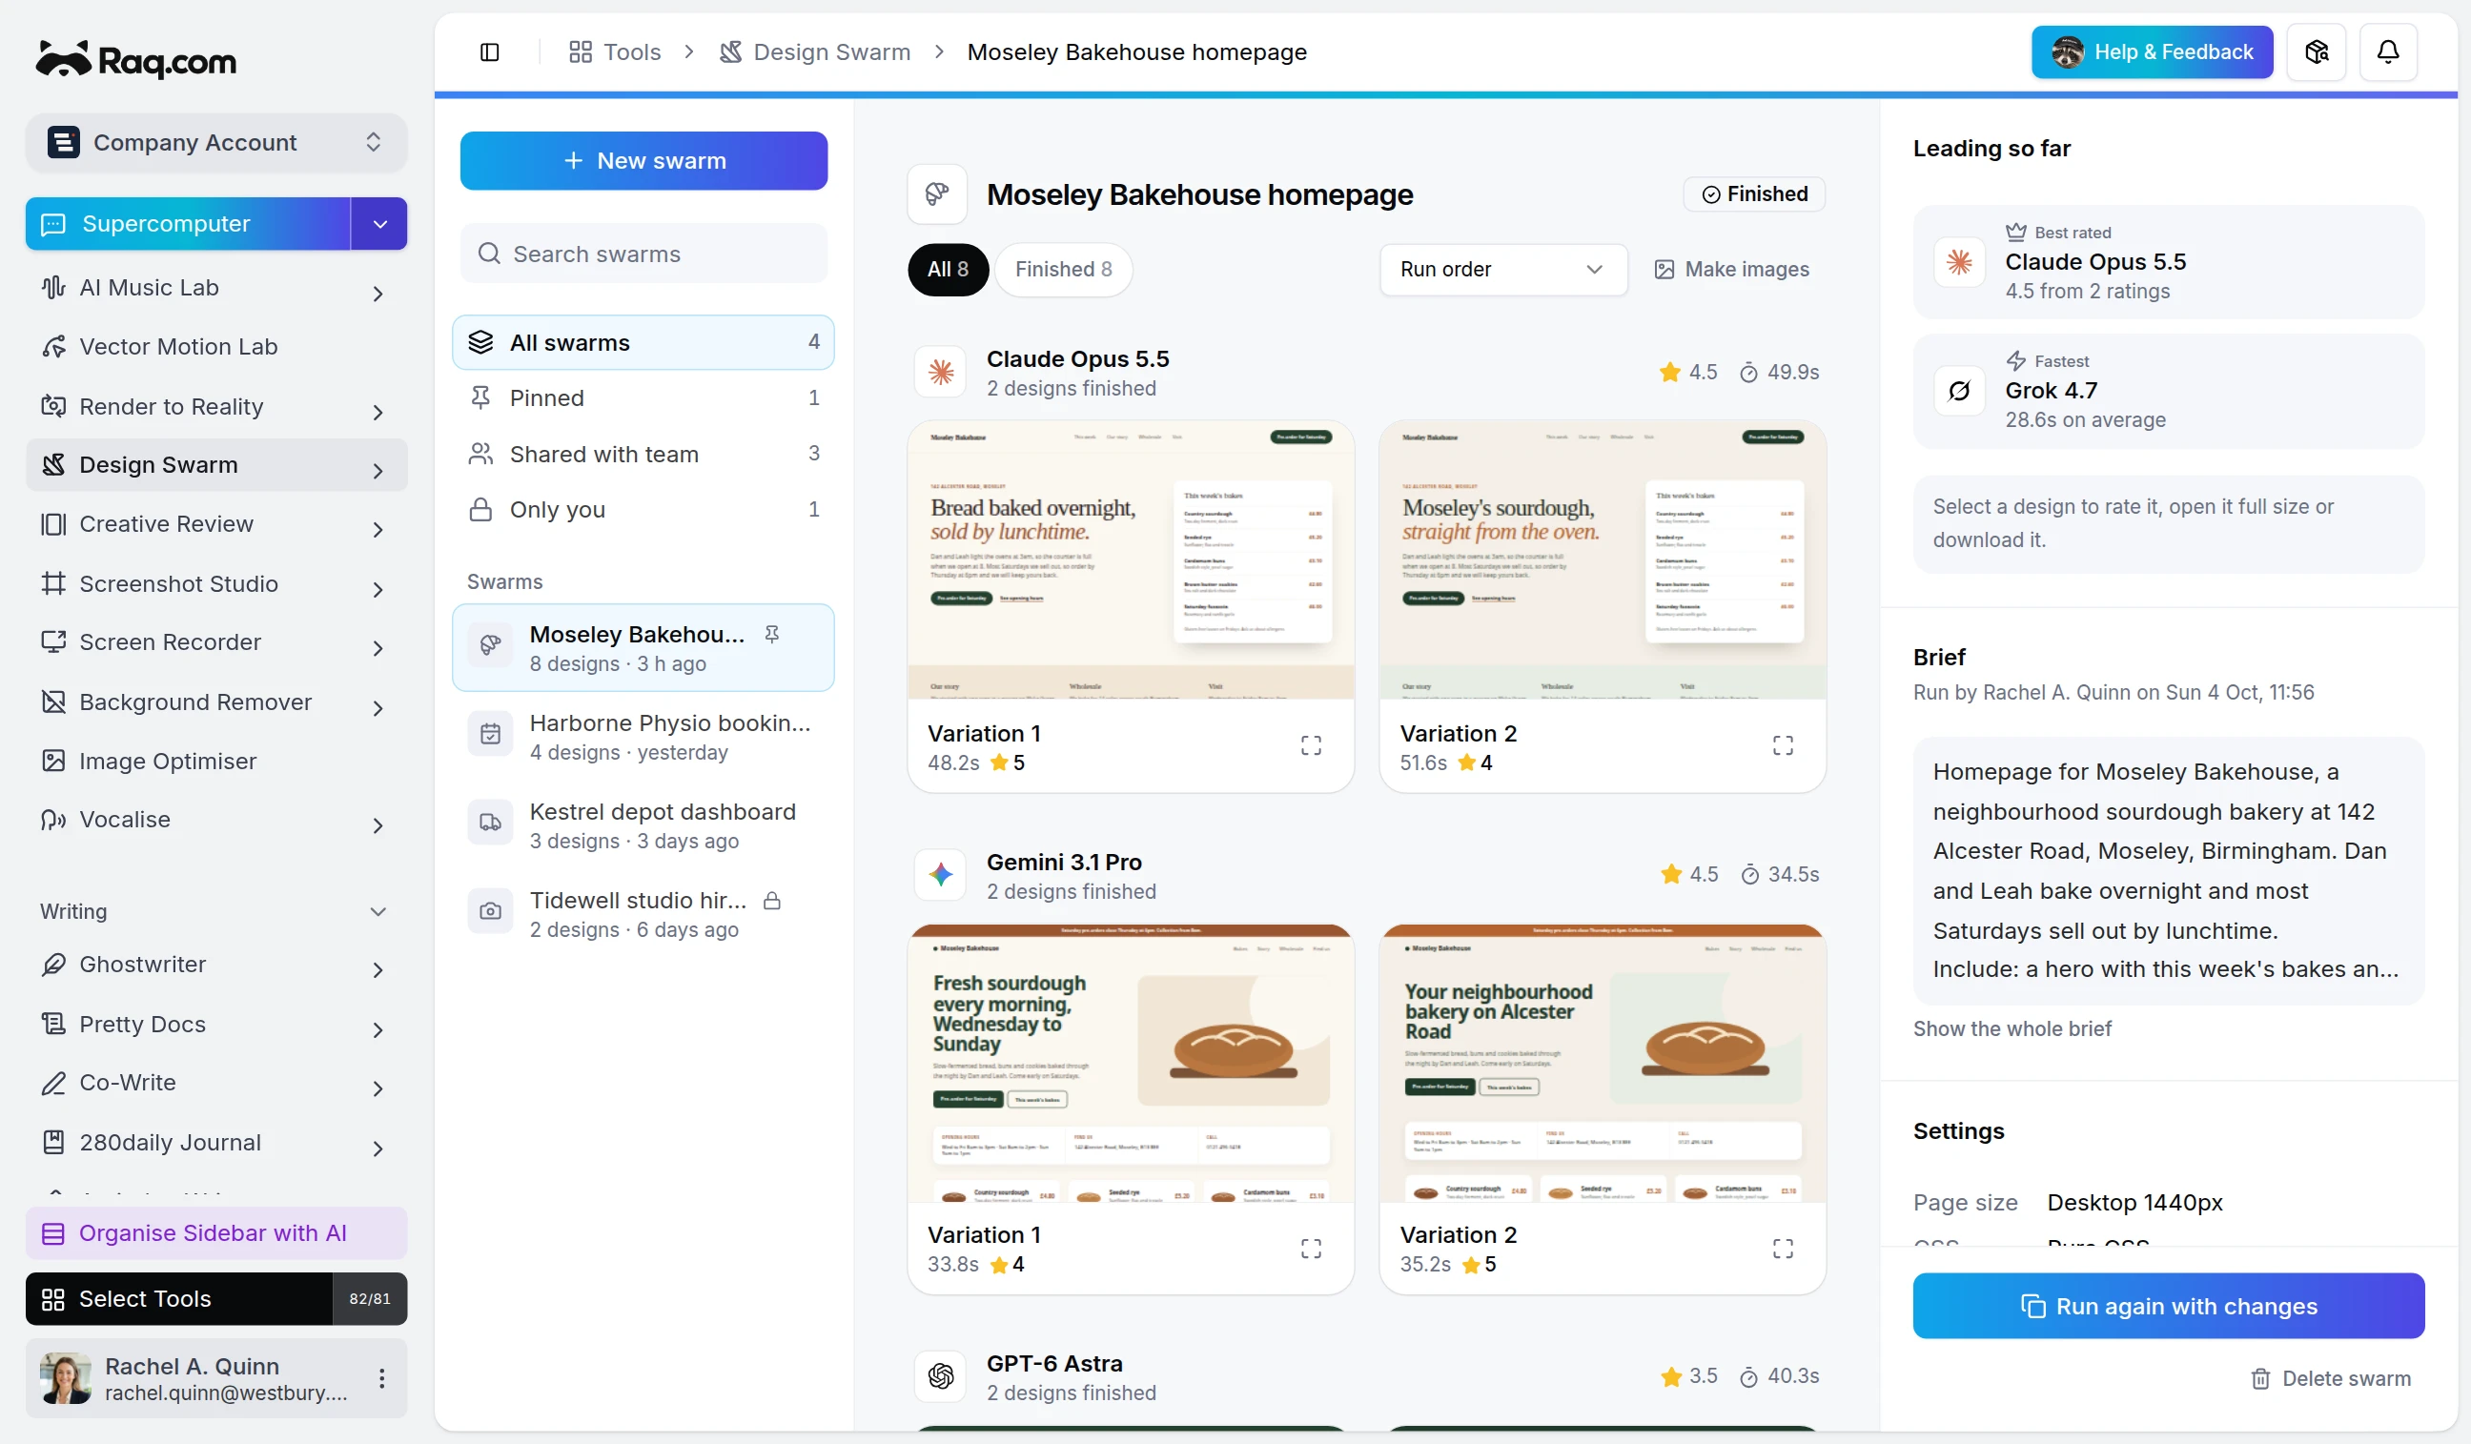Expand the Creative Review submenu
Image resolution: width=2471 pixels, height=1444 pixels.
point(378,529)
